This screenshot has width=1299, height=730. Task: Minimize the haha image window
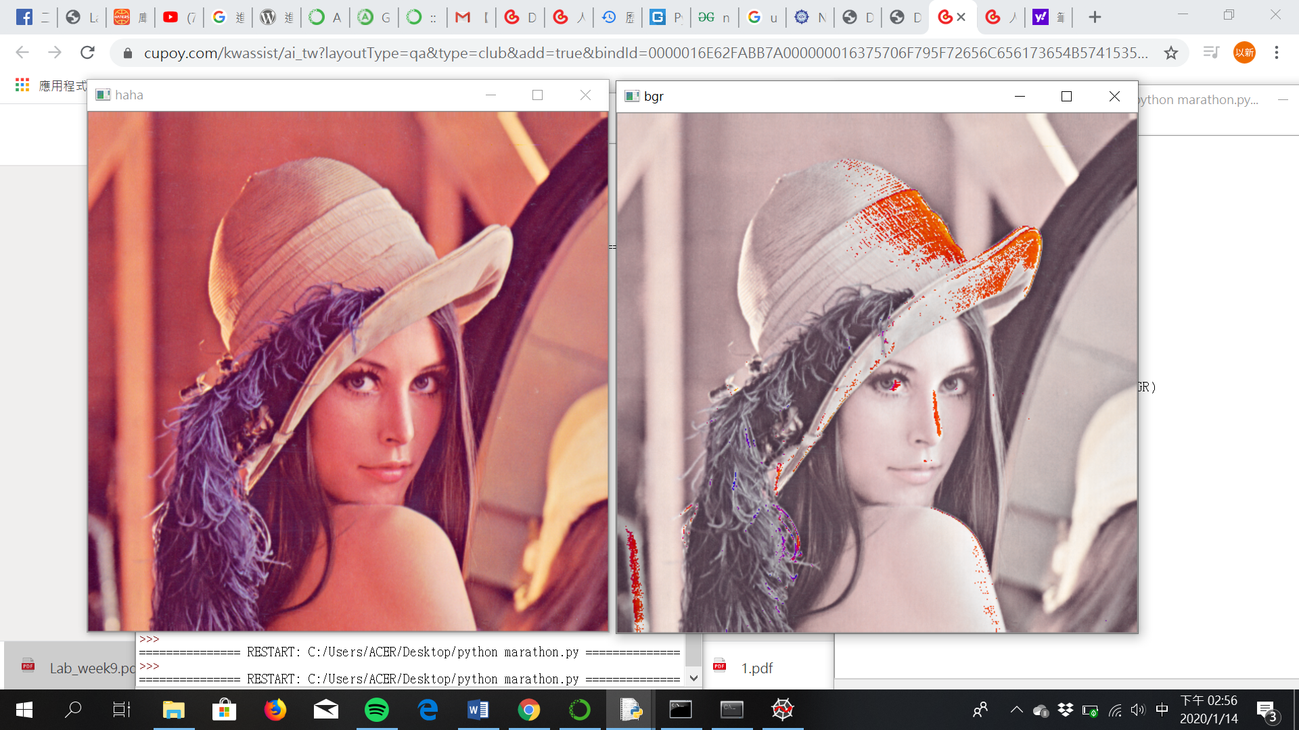point(491,95)
